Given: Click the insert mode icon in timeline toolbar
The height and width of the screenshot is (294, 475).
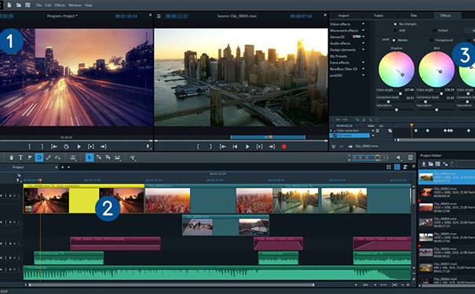Looking at the screenshot, I should pyautogui.click(x=73, y=158).
